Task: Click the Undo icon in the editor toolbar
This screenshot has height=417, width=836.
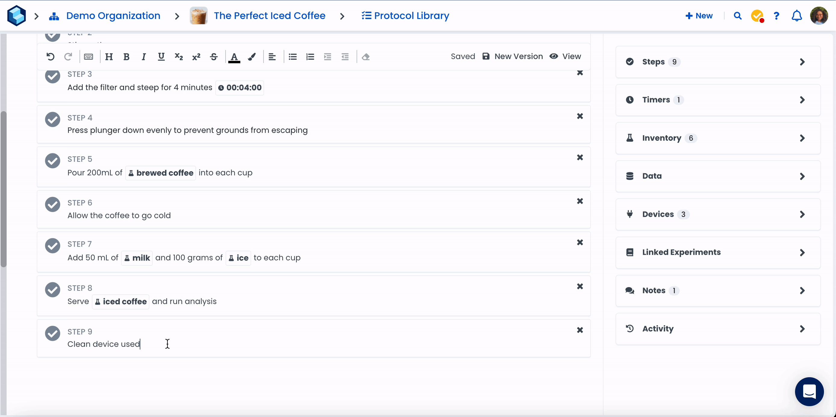Action: (50, 57)
